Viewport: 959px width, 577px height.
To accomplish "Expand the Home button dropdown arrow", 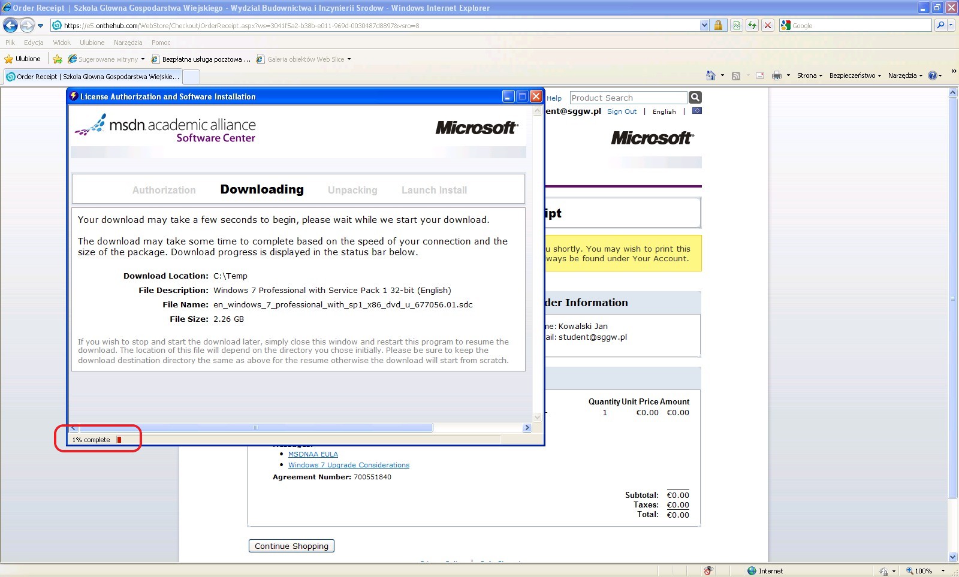I will [x=722, y=75].
